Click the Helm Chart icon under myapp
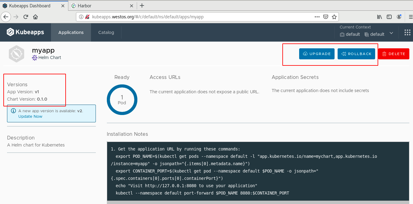 pos(34,57)
